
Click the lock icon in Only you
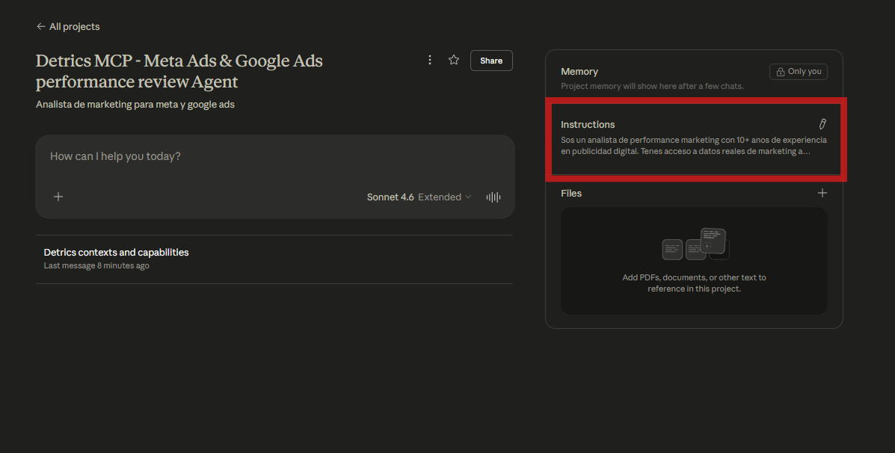coord(781,72)
